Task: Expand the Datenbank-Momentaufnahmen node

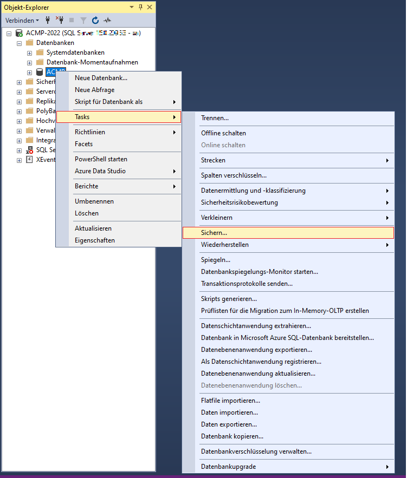Action: point(29,62)
